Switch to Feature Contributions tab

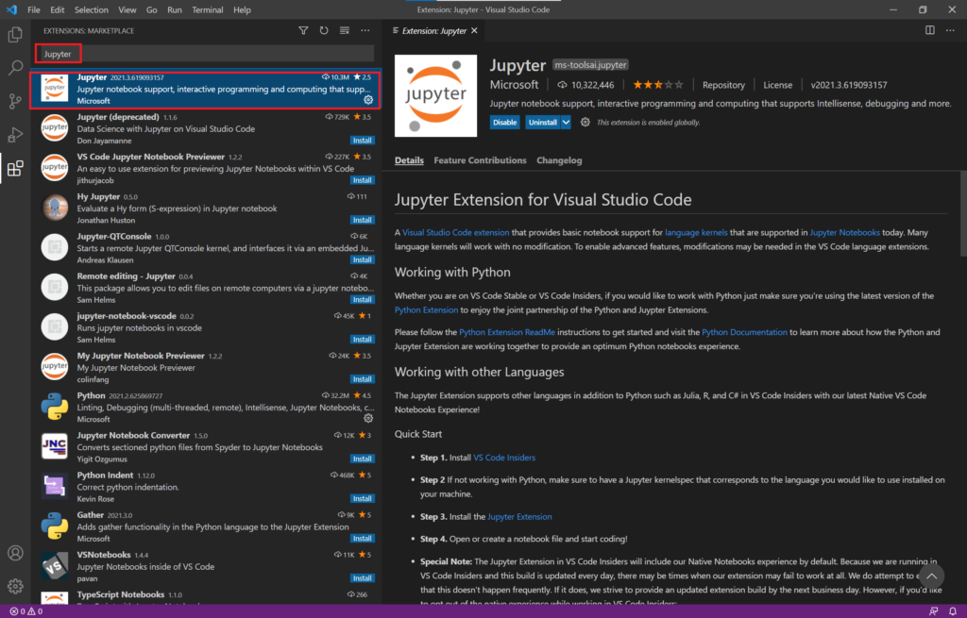(480, 160)
